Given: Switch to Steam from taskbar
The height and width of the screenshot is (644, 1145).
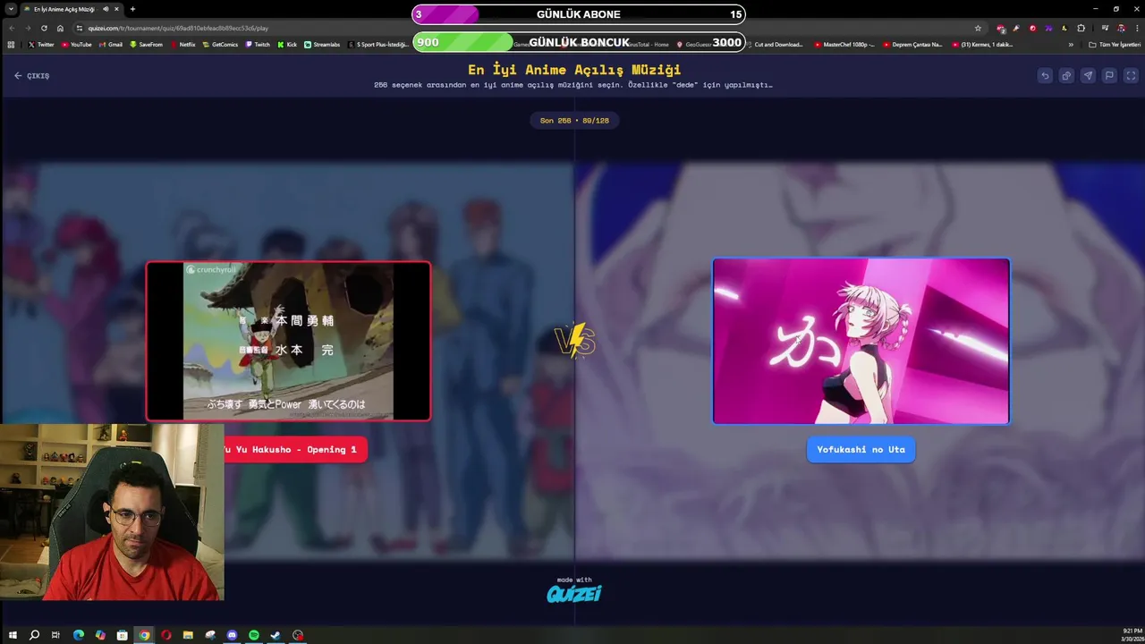Looking at the screenshot, I should point(276,635).
